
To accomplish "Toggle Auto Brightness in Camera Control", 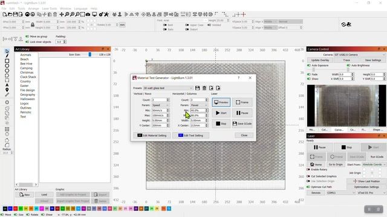I will pyautogui.click(x=348, y=66).
